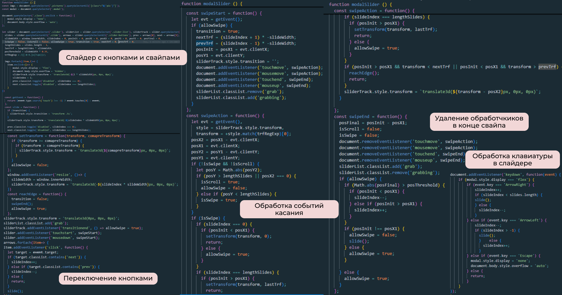Click "slider.addEventListener('mousedown', swipeStart);"

tap(52, 238)
